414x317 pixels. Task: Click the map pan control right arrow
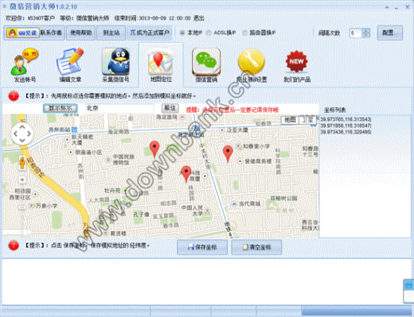[x=29, y=133]
